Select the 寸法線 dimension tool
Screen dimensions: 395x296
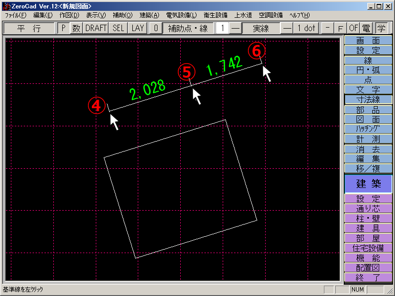(x=368, y=100)
